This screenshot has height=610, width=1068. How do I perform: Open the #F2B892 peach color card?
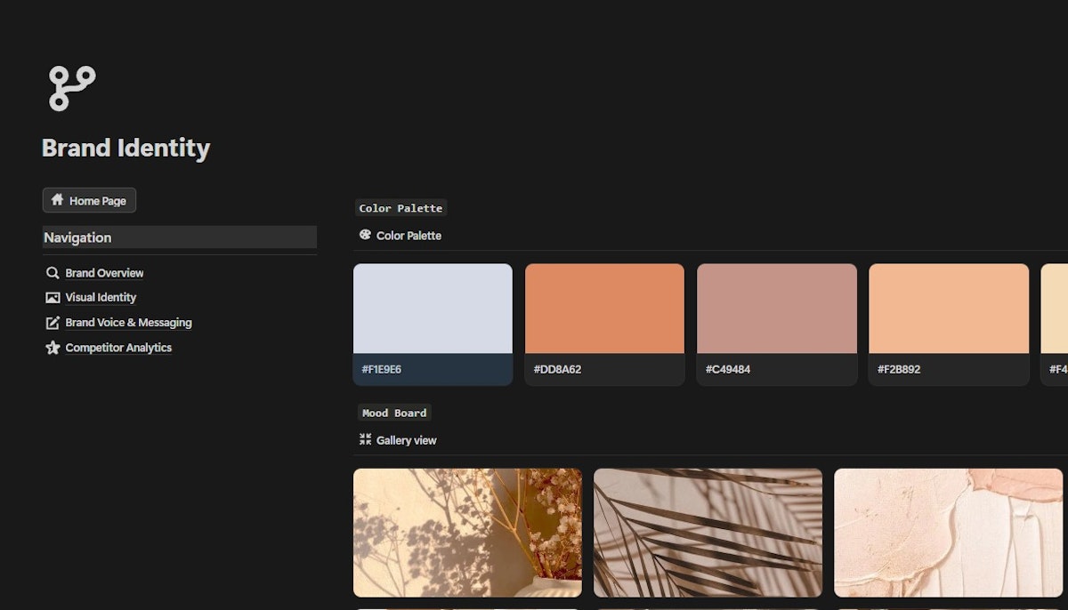[949, 325]
